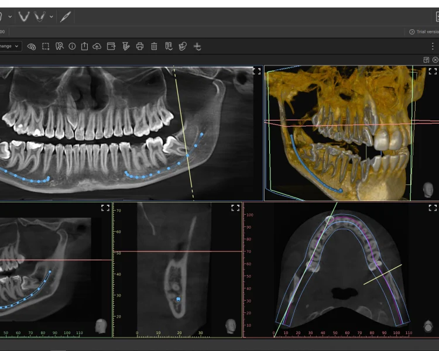The width and height of the screenshot is (439, 351).
Task: Click head orientation icon in 3D view
Action: [x=428, y=190]
